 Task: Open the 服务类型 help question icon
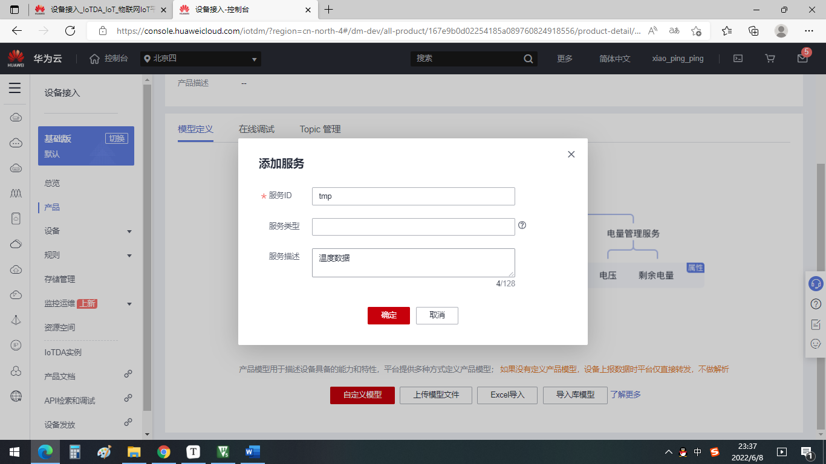522,225
